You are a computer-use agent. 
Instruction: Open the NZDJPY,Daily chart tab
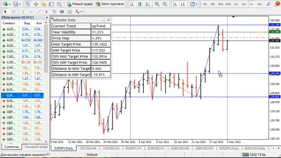[229, 148]
